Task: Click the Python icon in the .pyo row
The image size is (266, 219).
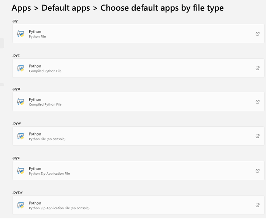Action: click(21, 102)
